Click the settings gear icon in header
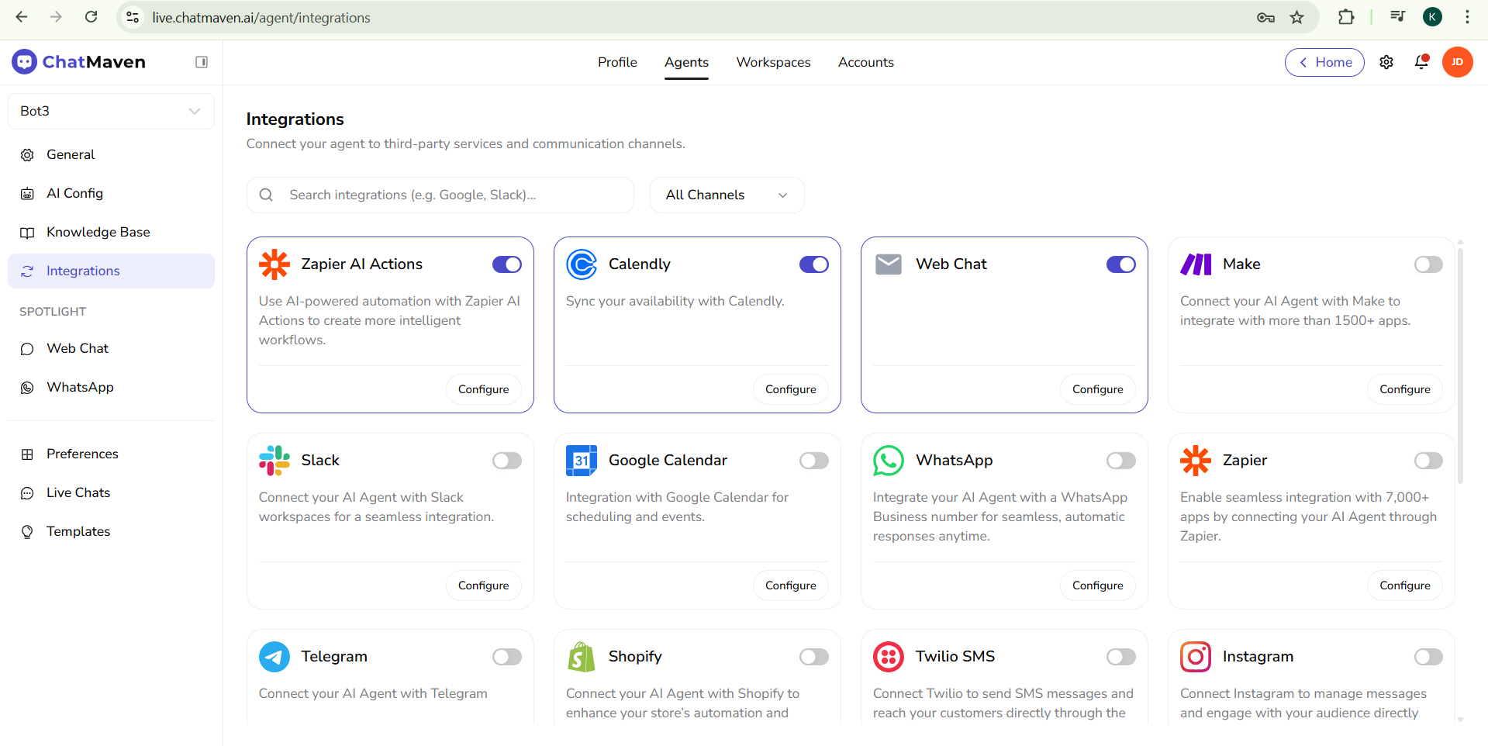1488x746 pixels. click(x=1386, y=62)
